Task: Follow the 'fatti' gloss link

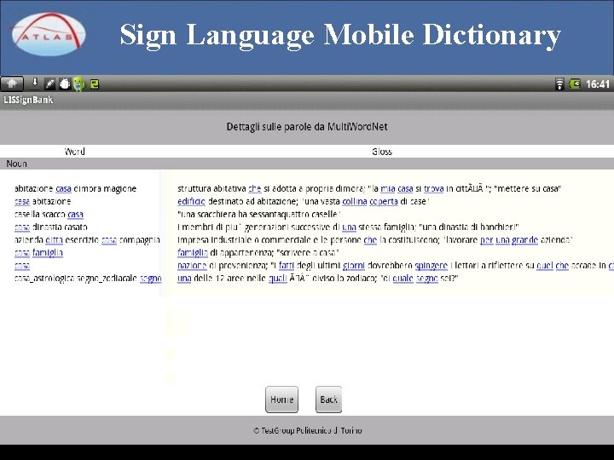Action: (287, 266)
